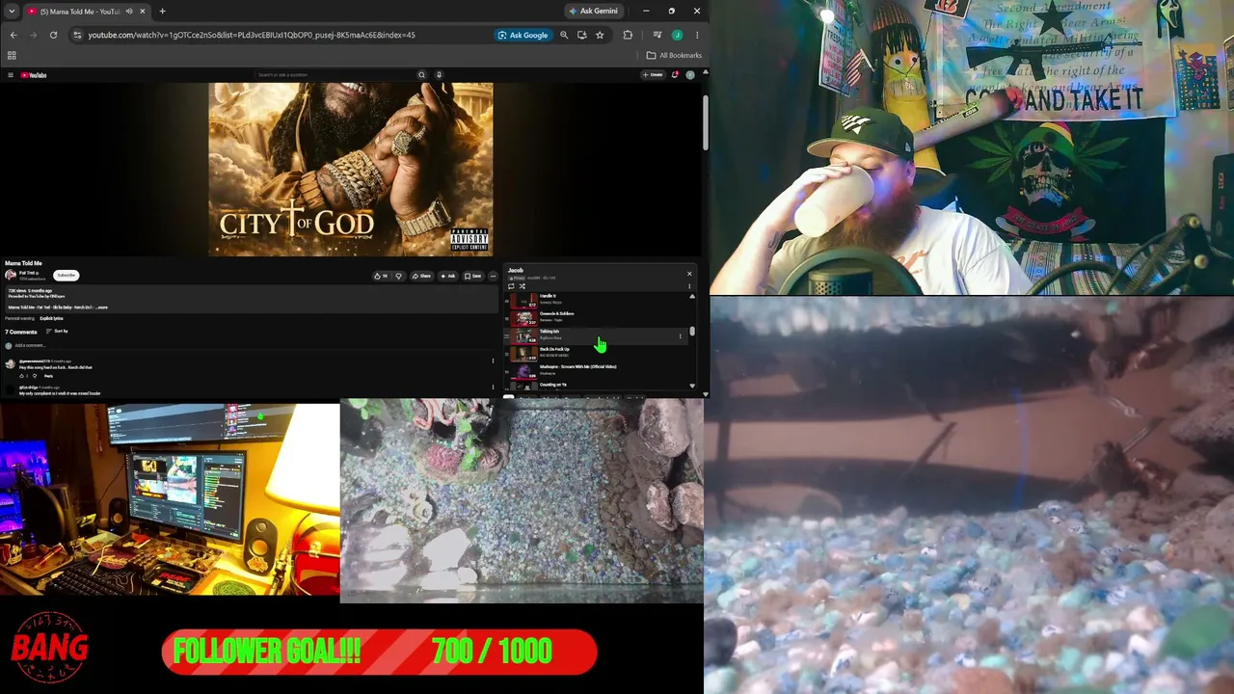
Task: Open the Fat Trel channel avatar
Action: pos(11,275)
